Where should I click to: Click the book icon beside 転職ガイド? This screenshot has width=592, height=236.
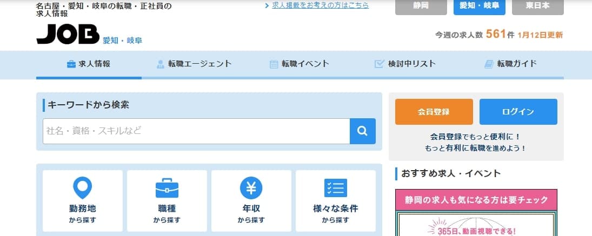point(489,64)
